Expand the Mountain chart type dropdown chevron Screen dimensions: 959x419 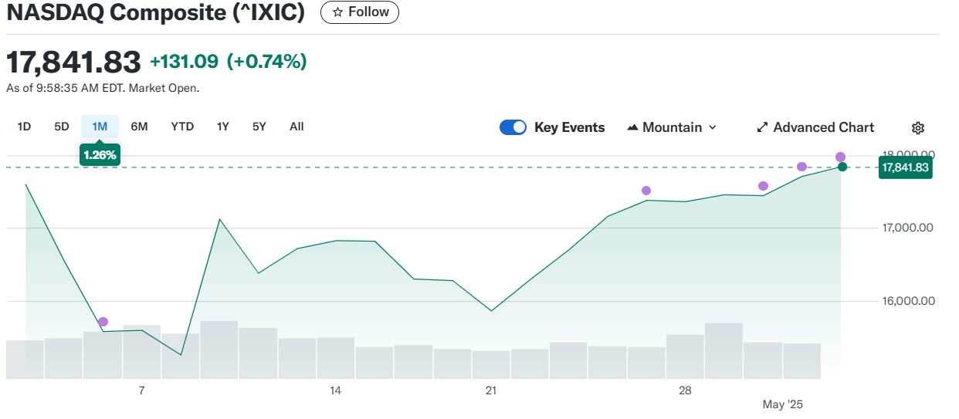712,127
